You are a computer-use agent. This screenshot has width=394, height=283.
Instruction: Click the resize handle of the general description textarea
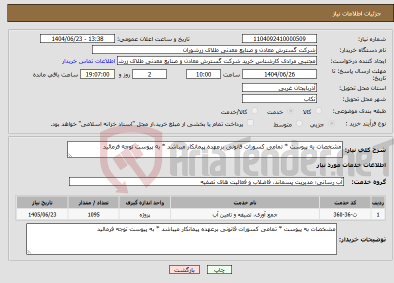[x=70, y=155]
